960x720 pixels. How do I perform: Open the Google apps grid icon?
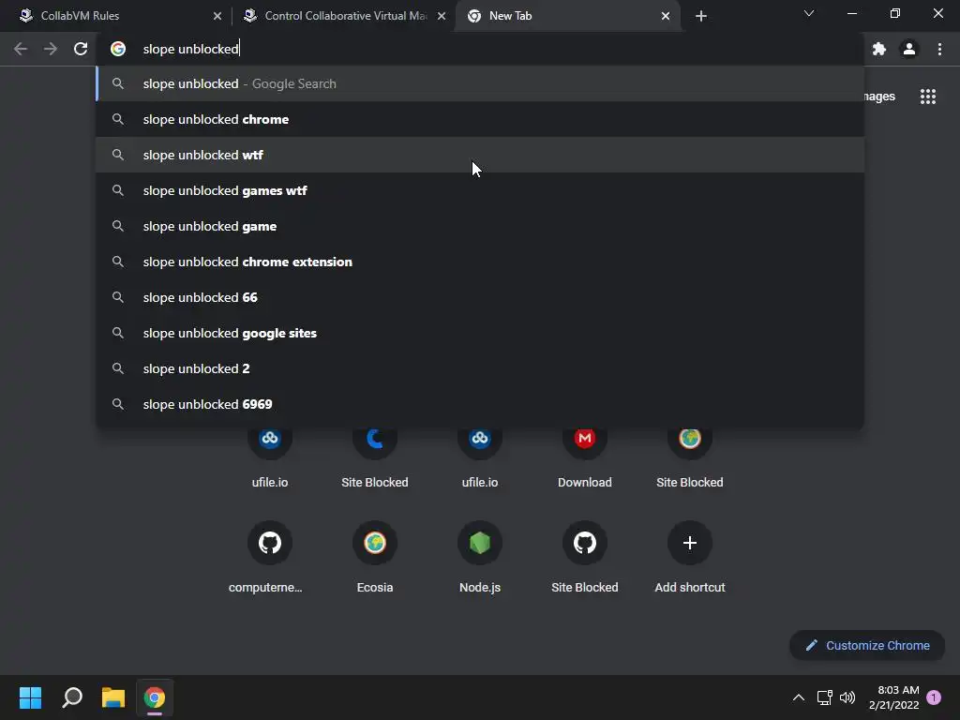point(927,97)
